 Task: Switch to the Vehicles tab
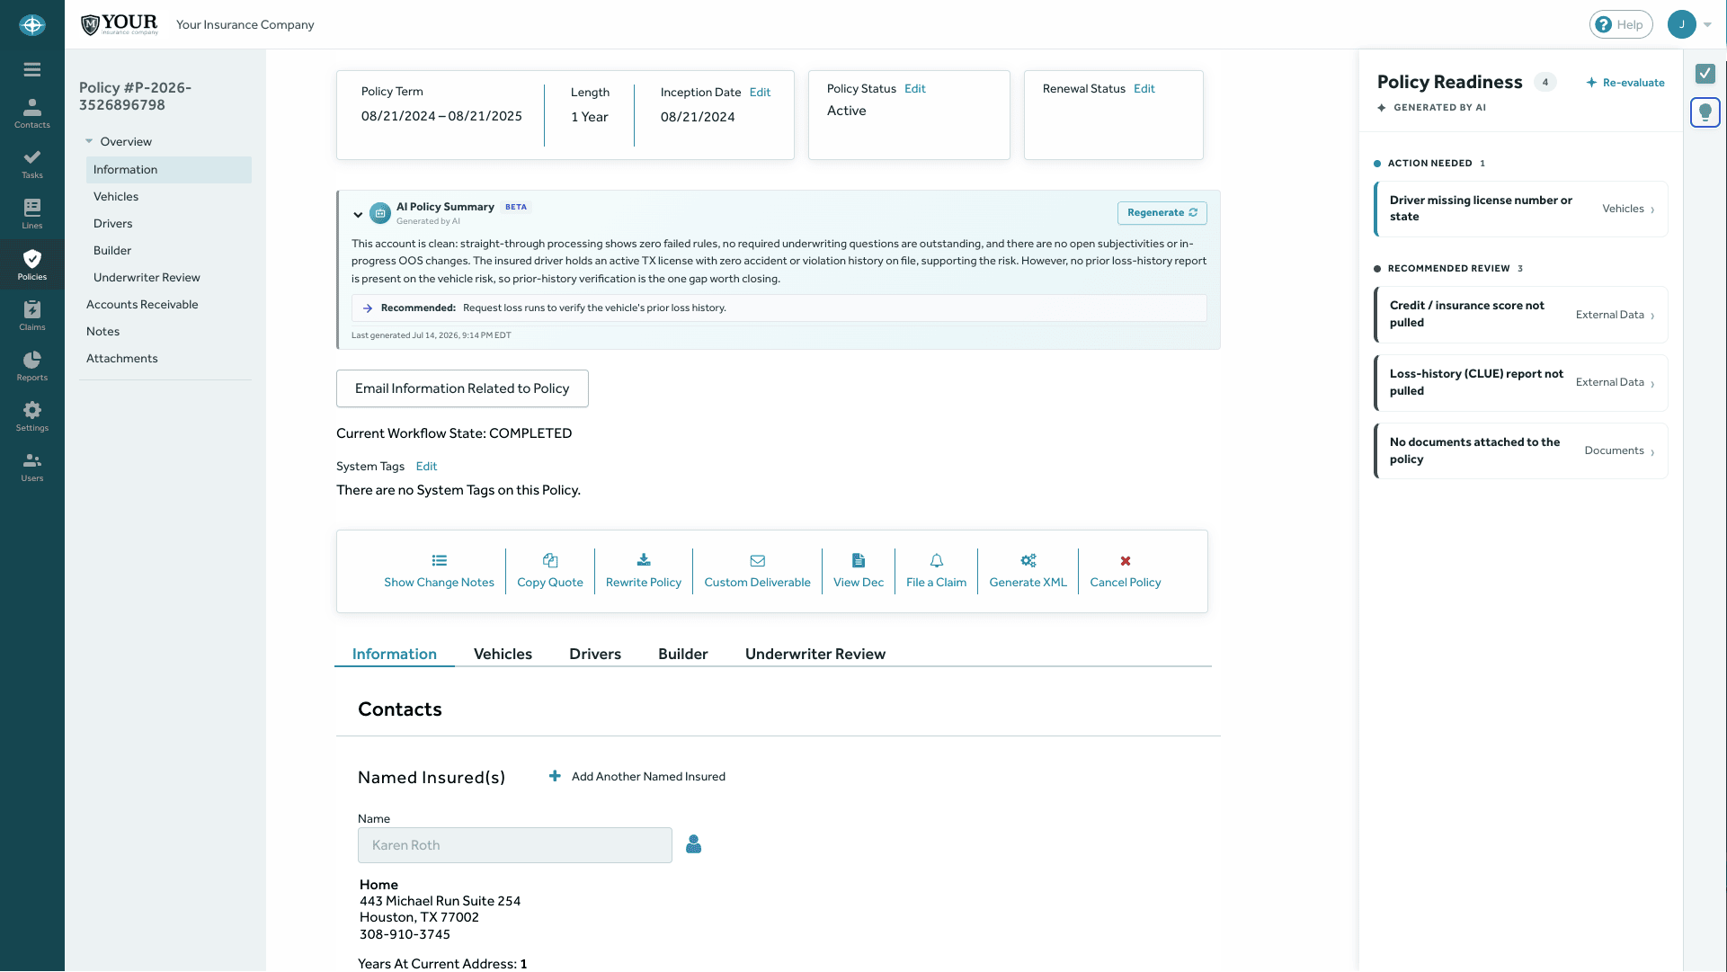(x=503, y=654)
